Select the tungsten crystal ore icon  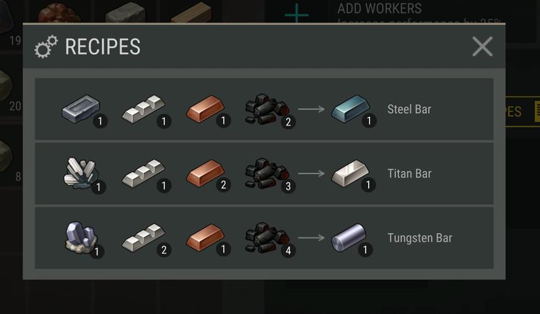pyautogui.click(x=81, y=237)
